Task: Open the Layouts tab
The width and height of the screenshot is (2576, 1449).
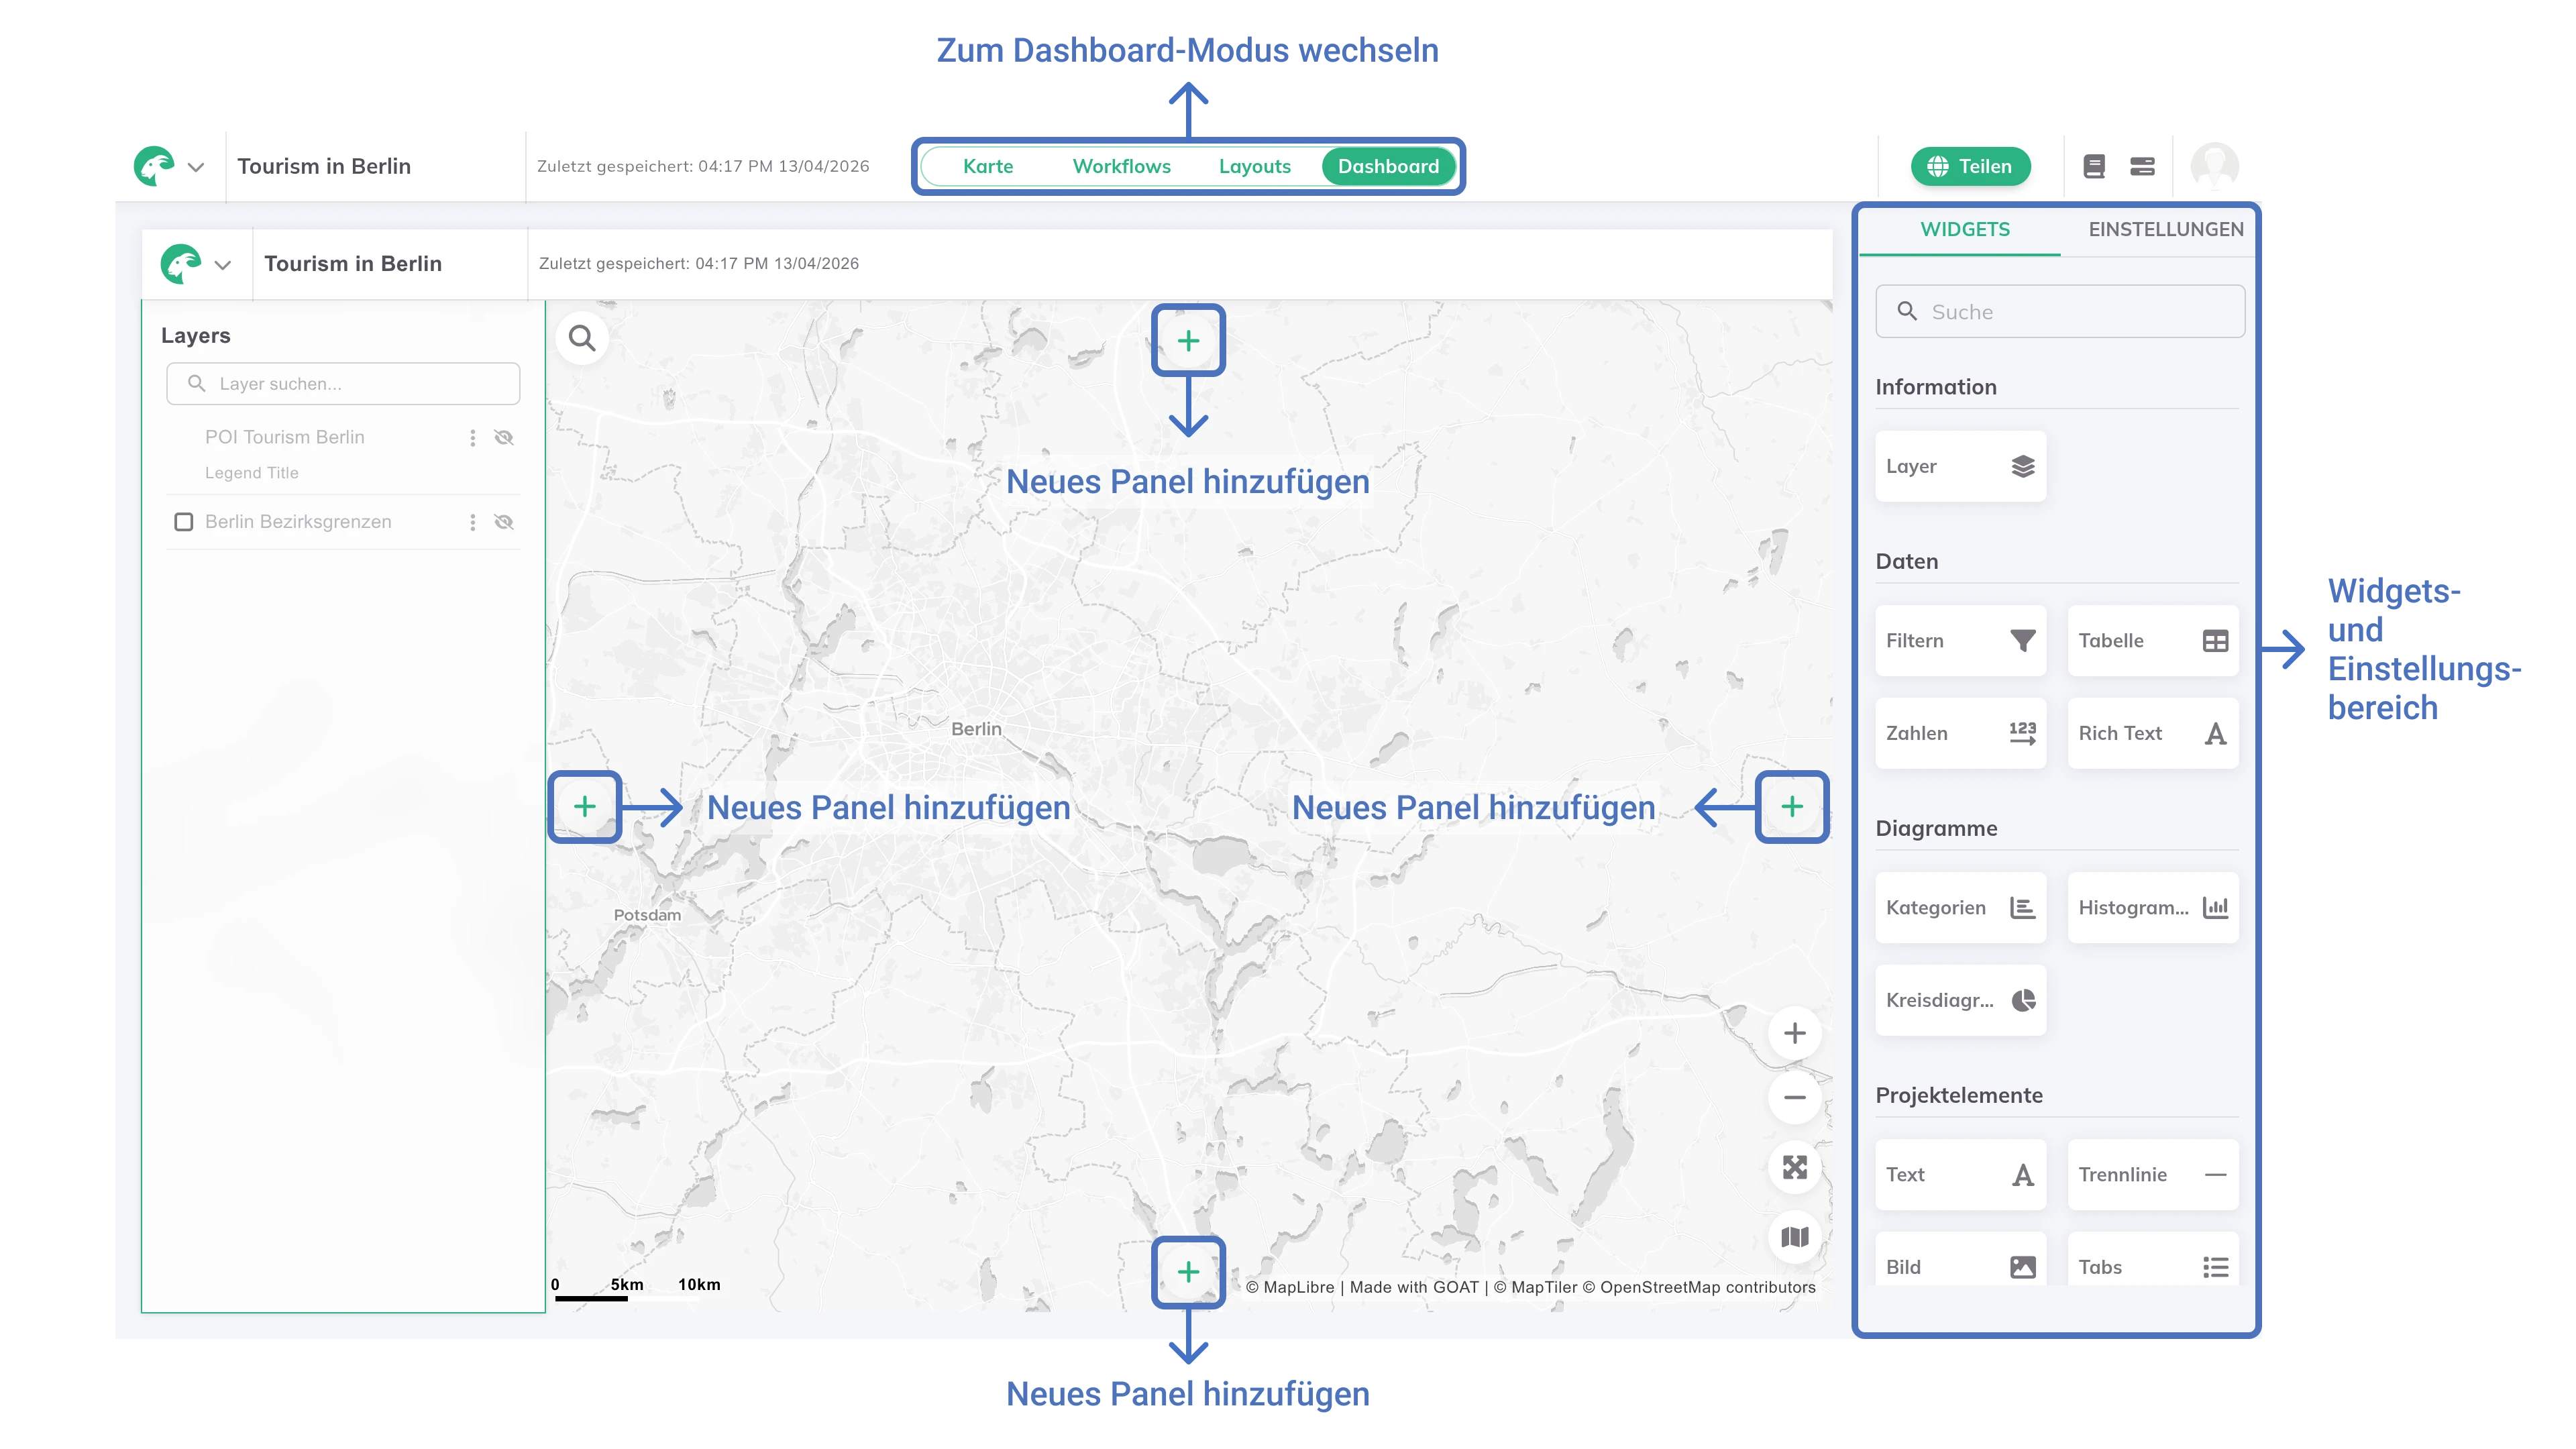Action: point(1254,166)
